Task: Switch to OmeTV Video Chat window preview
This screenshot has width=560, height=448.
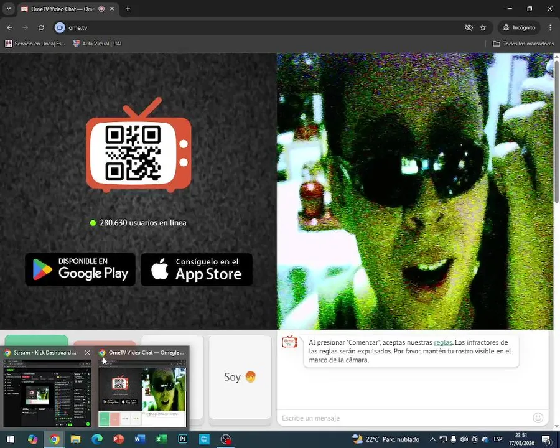Action: (x=142, y=393)
